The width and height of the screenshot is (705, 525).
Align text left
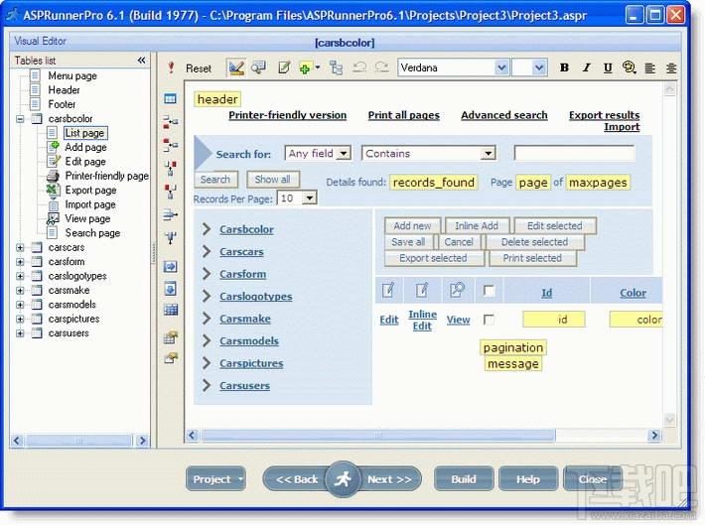[x=649, y=68]
